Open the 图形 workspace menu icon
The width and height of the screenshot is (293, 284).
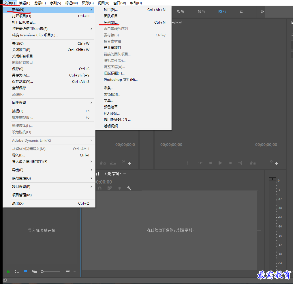(231, 12)
